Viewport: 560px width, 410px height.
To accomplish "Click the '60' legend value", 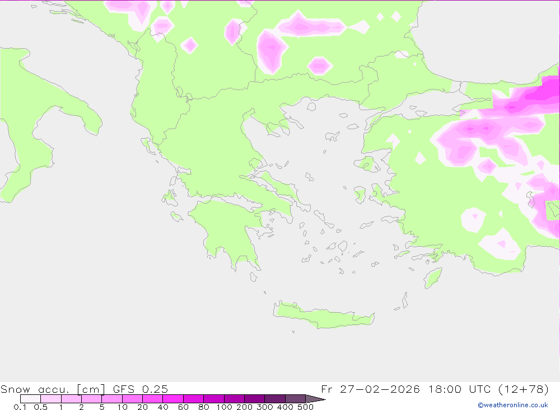I will [183, 407].
